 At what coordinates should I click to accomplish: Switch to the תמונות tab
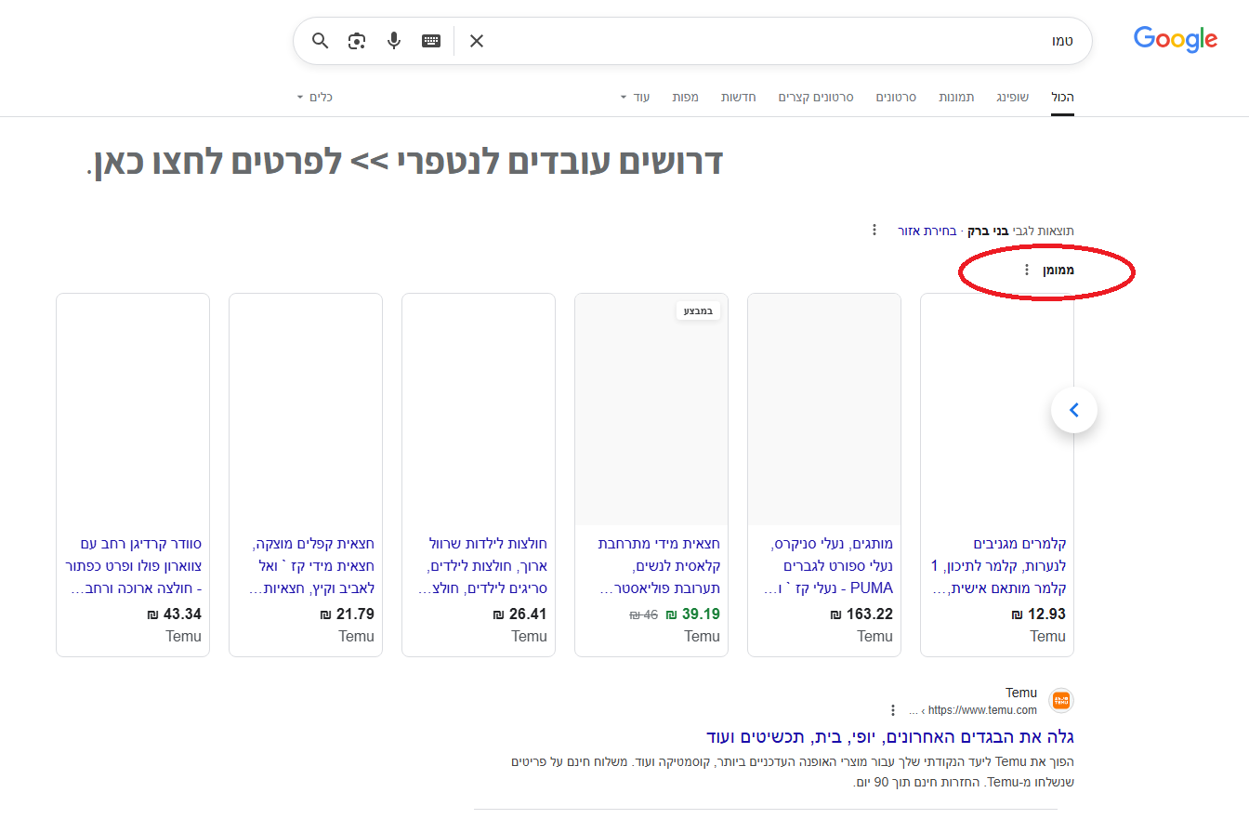956,97
